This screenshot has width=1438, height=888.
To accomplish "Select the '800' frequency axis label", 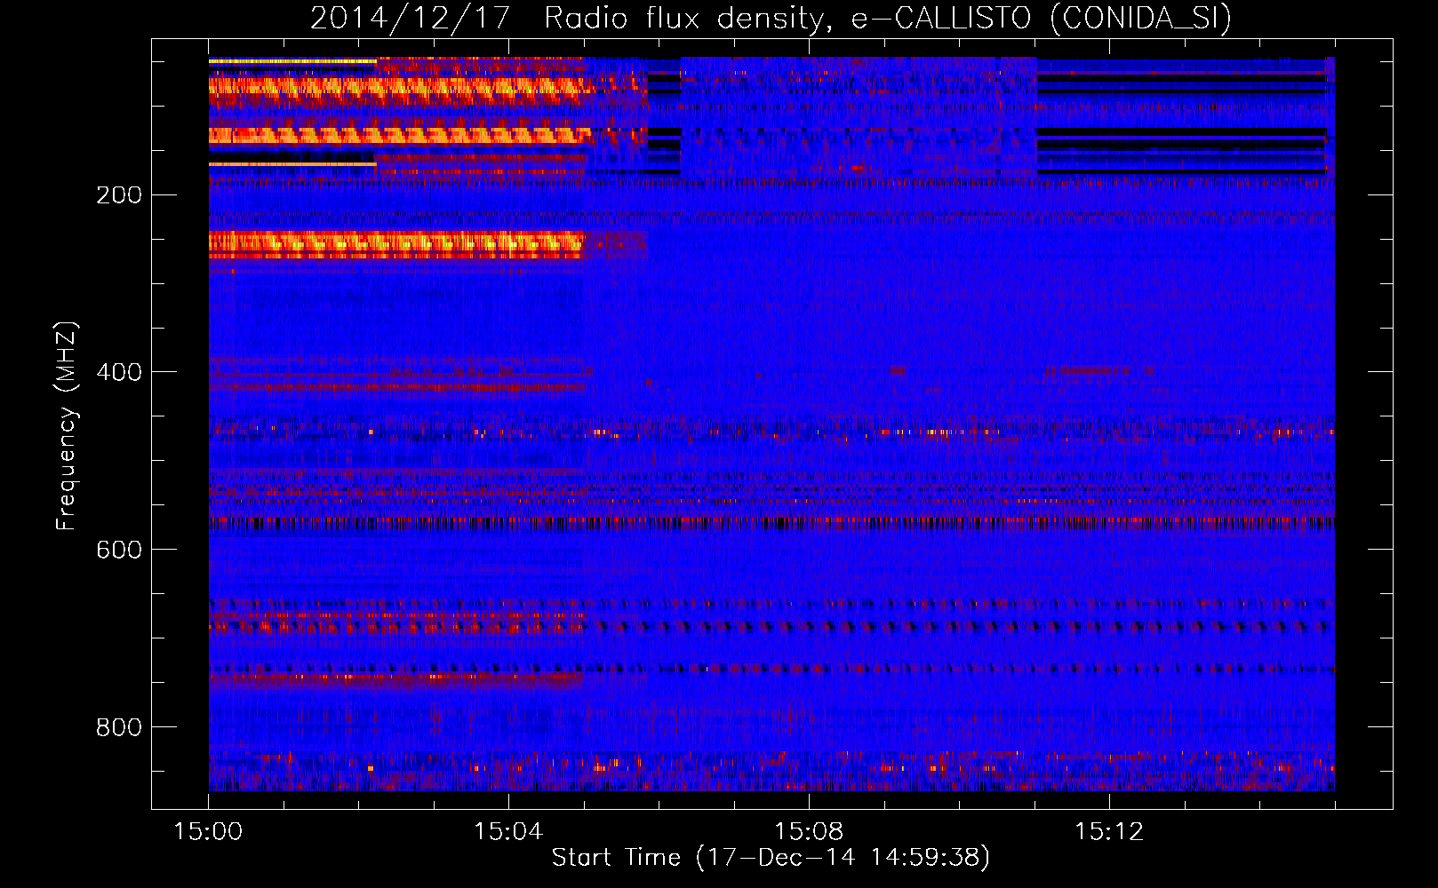I will click(118, 728).
